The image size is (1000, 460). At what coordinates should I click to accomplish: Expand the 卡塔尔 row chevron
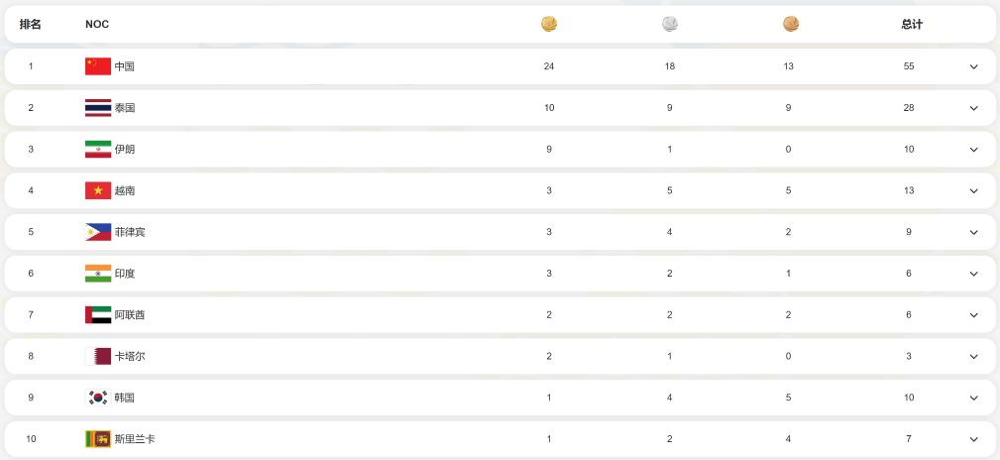973,357
